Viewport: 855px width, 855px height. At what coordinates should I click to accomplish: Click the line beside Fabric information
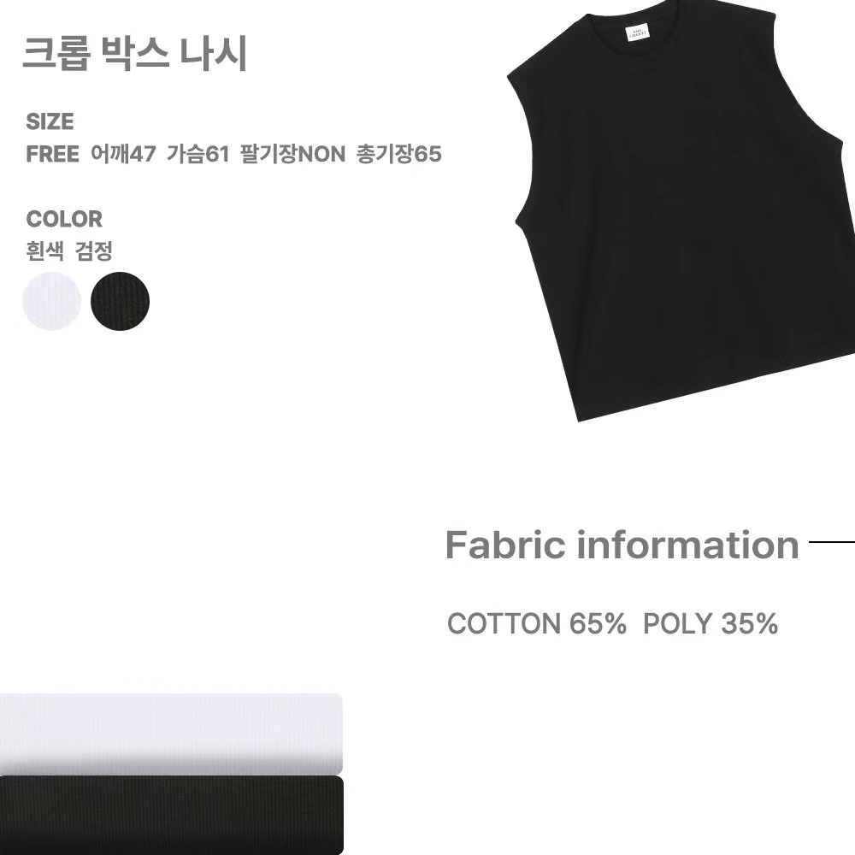click(x=832, y=542)
